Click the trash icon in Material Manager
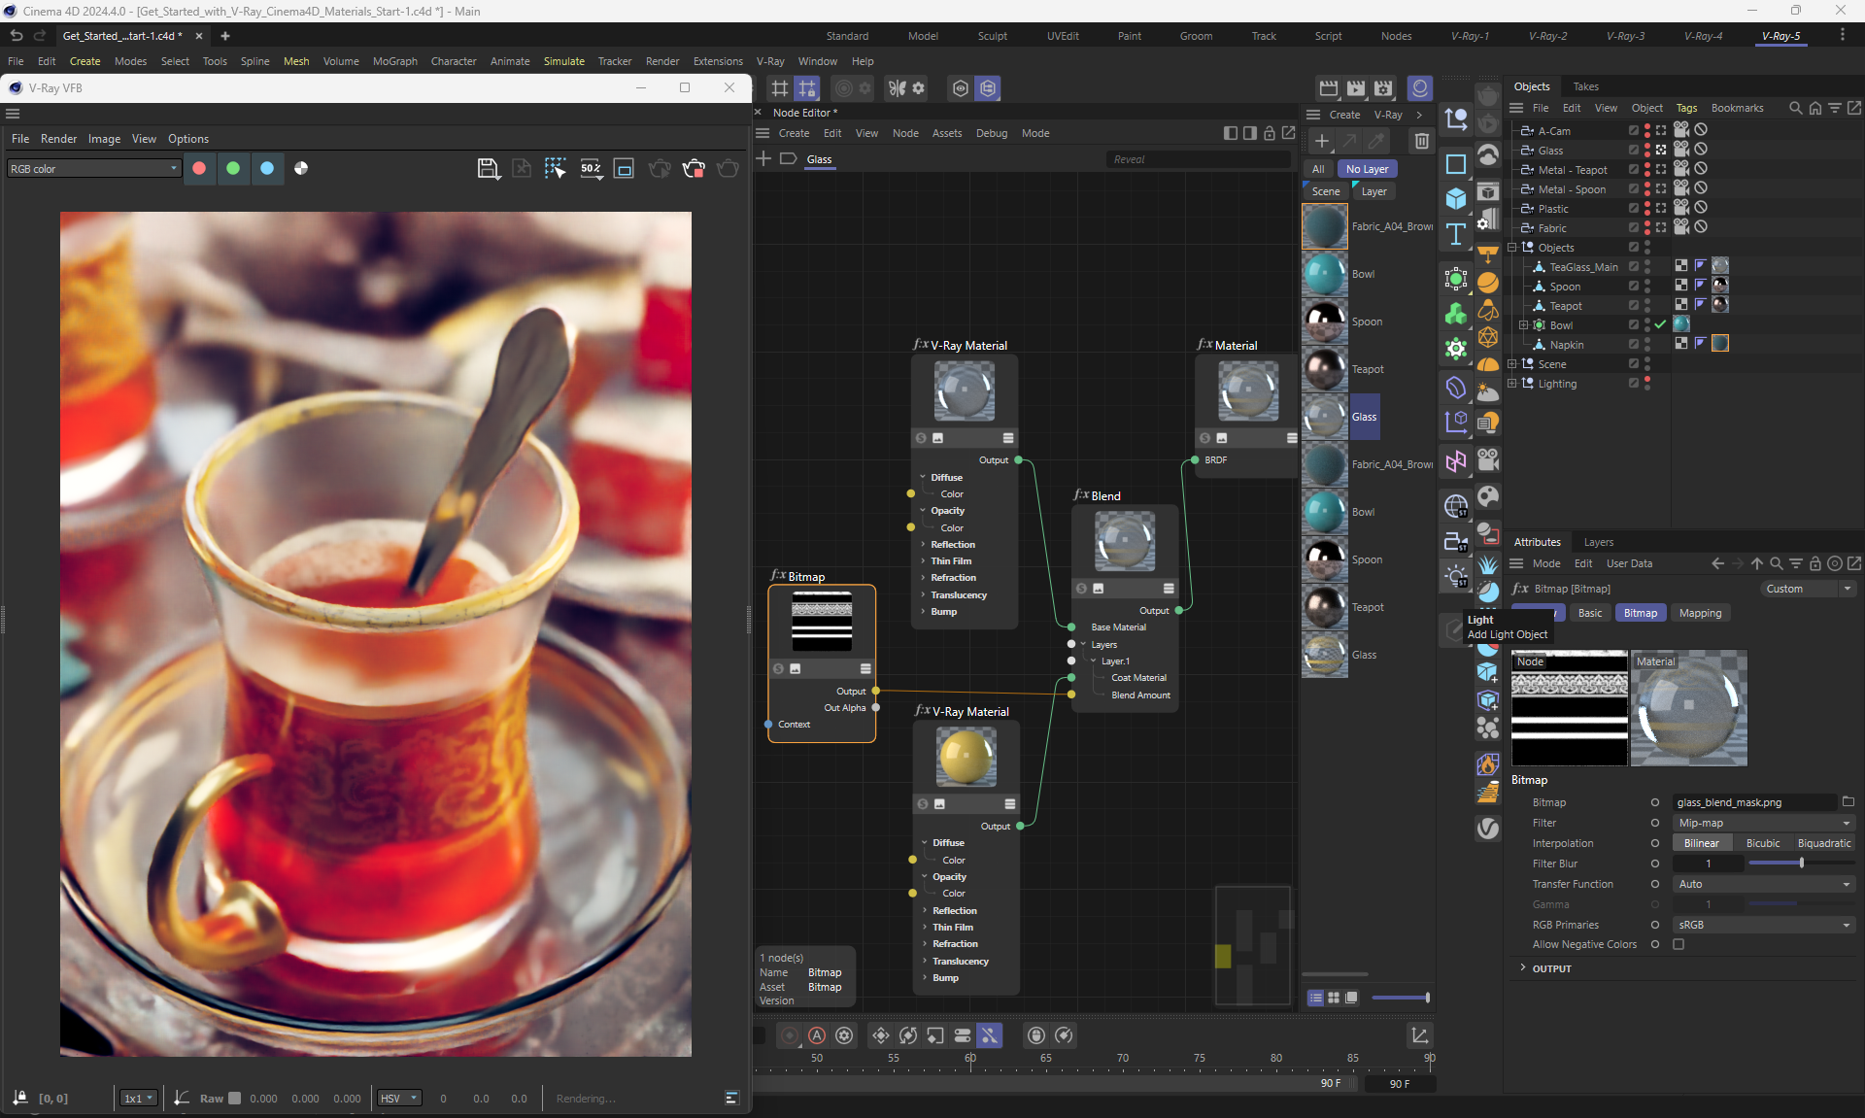The width and height of the screenshot is (1865, 1118). click(1421, 142)
